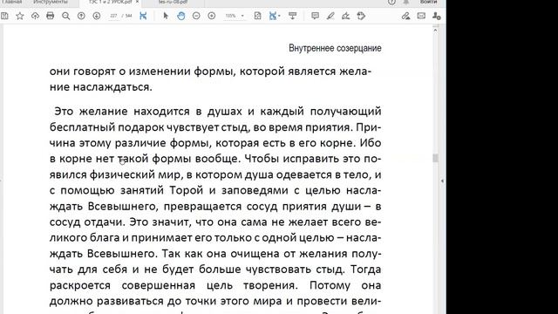
Task: Close the ТЭС 1 и 2 УРОК.pdf tab
Action: (x=138, y=2)
